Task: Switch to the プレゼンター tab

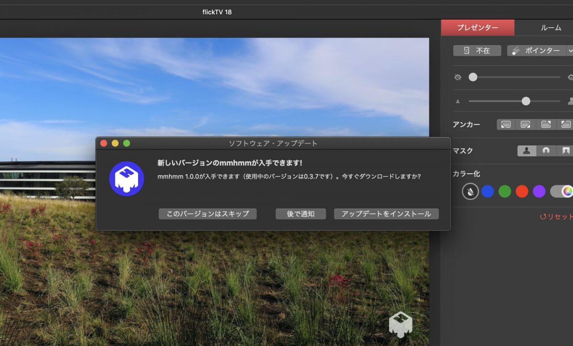Action: (477, 28)
